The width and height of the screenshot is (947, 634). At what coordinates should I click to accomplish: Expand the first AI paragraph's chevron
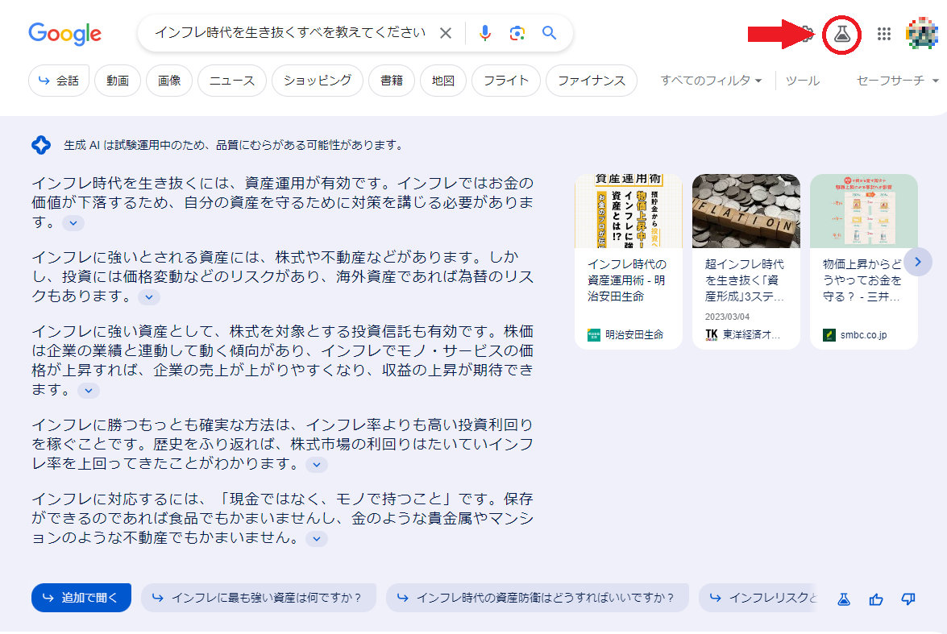[x=73, y=223]
